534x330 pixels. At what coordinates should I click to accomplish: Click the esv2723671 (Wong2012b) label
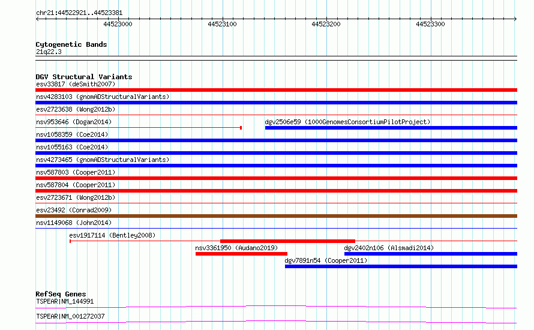[76, 197]
